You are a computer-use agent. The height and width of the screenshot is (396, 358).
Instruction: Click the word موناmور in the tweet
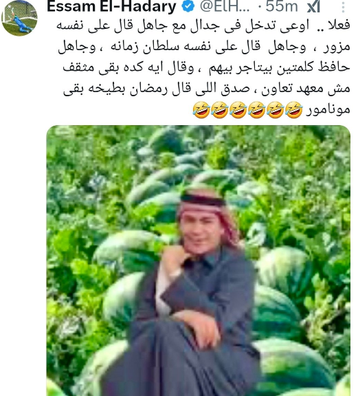328,109
